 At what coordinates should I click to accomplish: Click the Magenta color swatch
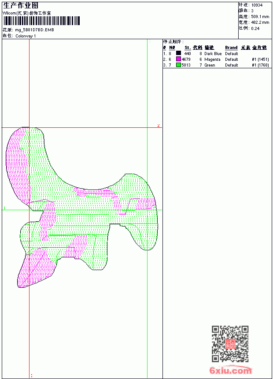(x=178, y=59)
